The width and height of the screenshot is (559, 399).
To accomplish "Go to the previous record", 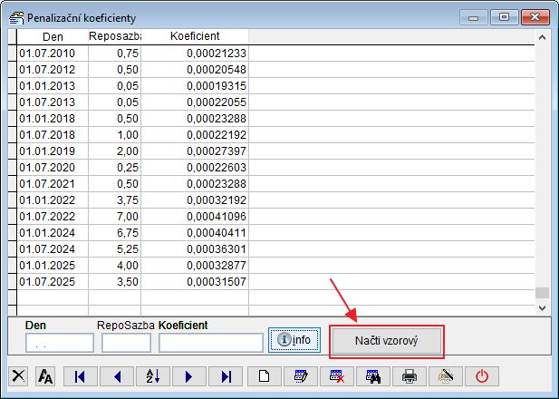I will [117, 376].
